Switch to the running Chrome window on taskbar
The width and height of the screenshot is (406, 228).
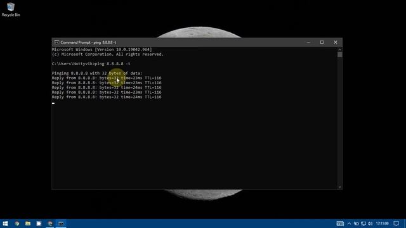tap(50, 224)
